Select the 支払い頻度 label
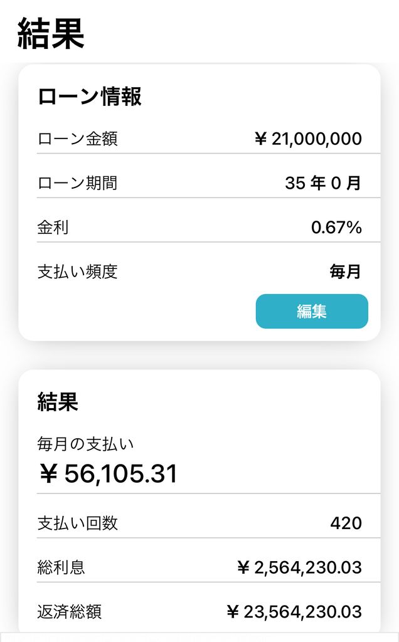Image resolution: width=399 pixels, height=642 pixels. tap(78, 271)
